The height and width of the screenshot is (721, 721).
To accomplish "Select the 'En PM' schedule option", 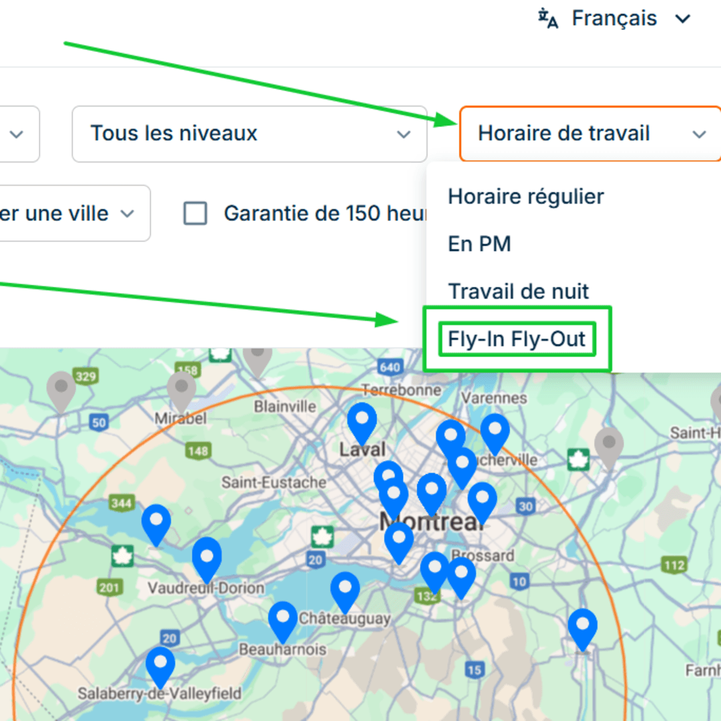I will [479, 244].
